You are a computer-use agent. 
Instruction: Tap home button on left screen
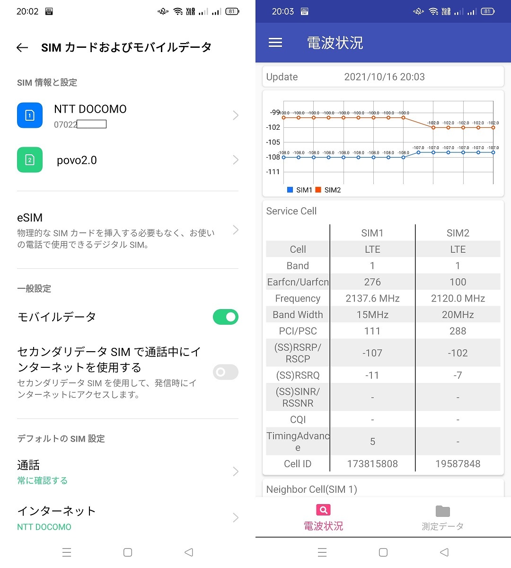(x=127, y=552)
